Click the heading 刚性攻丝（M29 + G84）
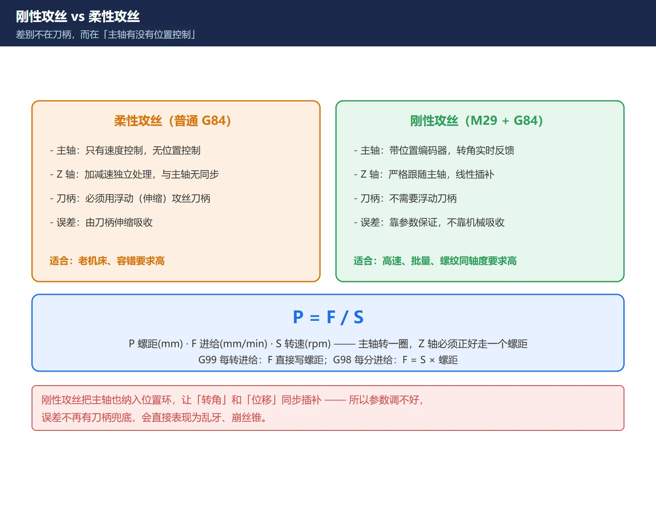This screenshot has height=512, width=656. click(476, 120)
